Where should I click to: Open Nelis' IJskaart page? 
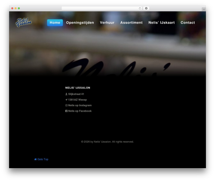(162, 23)
